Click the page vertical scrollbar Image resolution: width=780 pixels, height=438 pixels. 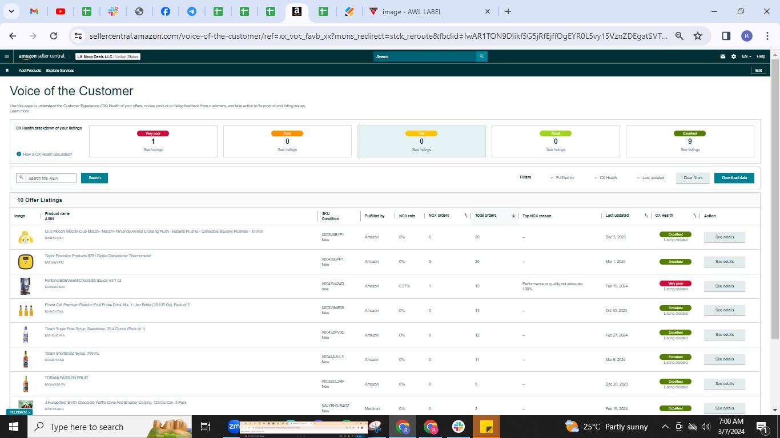click(775, 200)
